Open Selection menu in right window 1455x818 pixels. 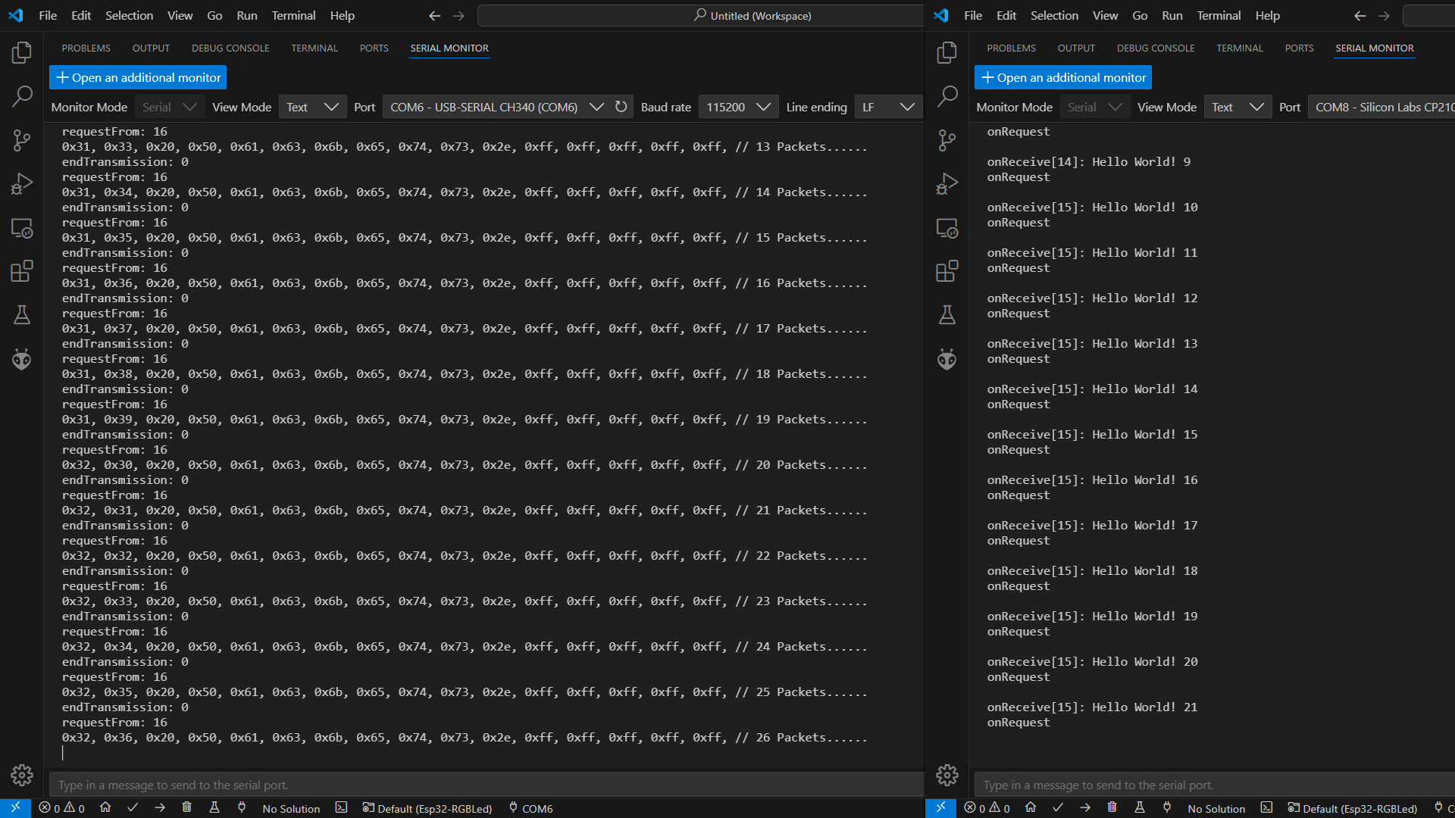[1054, 16]
